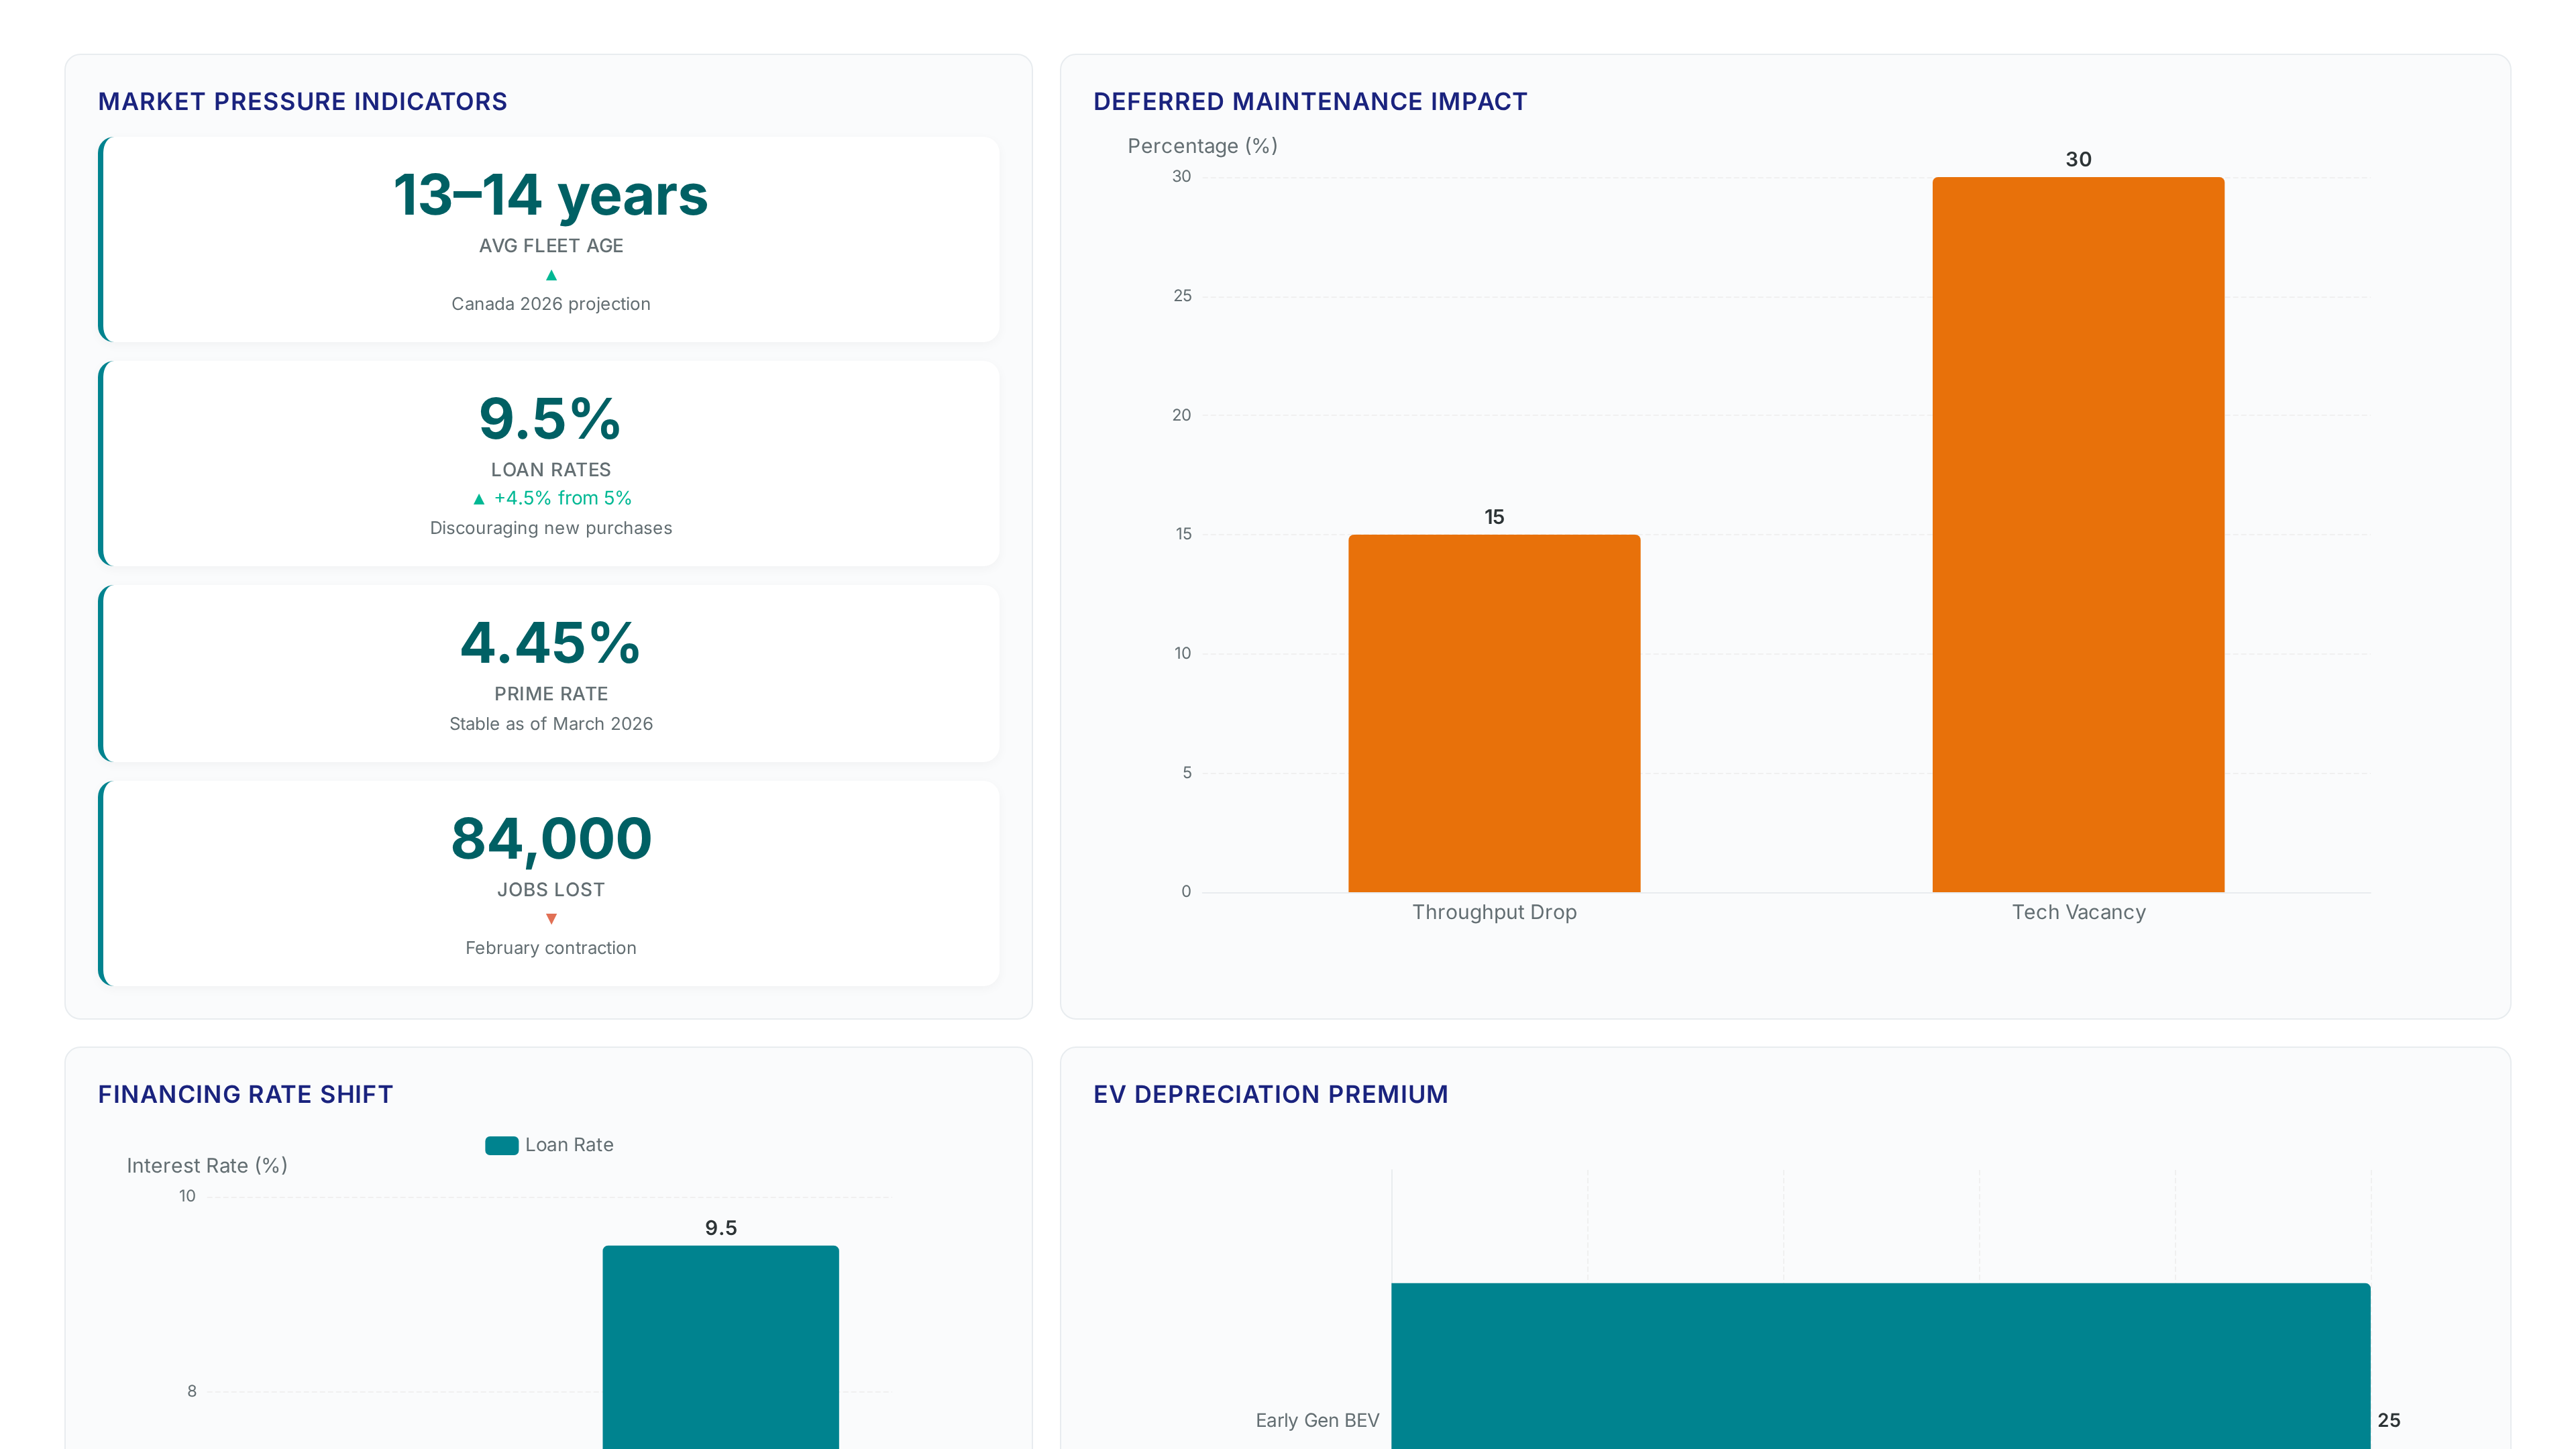The width and height of the screenshot is (2576, 1449).
Task: Click the Throughput Drop axis label
Action: (1494, 912)
